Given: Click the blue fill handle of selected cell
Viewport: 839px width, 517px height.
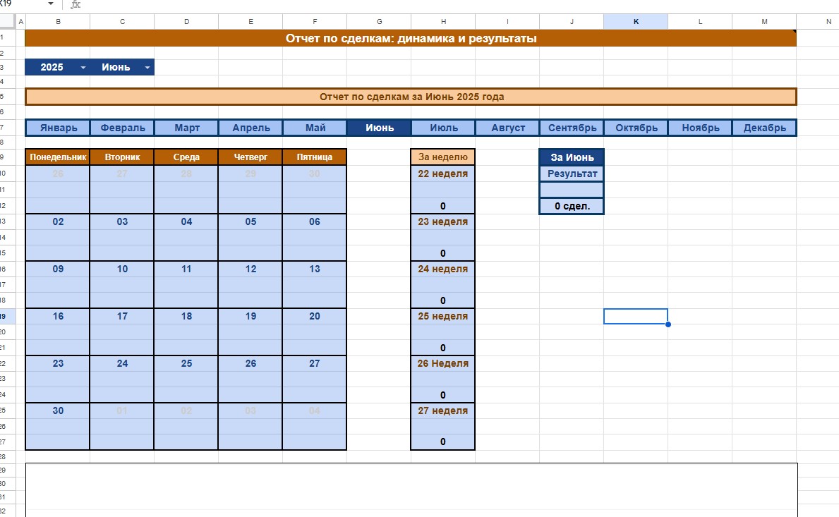Looking at the screenshot, I should (668, 324).
